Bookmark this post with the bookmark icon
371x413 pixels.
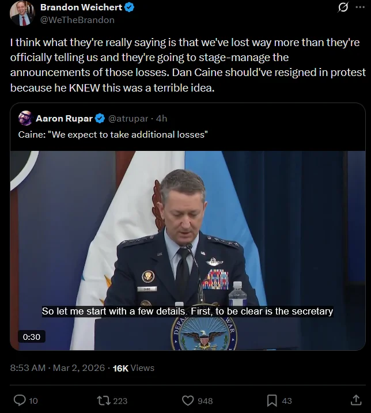[x=272, y=401]
